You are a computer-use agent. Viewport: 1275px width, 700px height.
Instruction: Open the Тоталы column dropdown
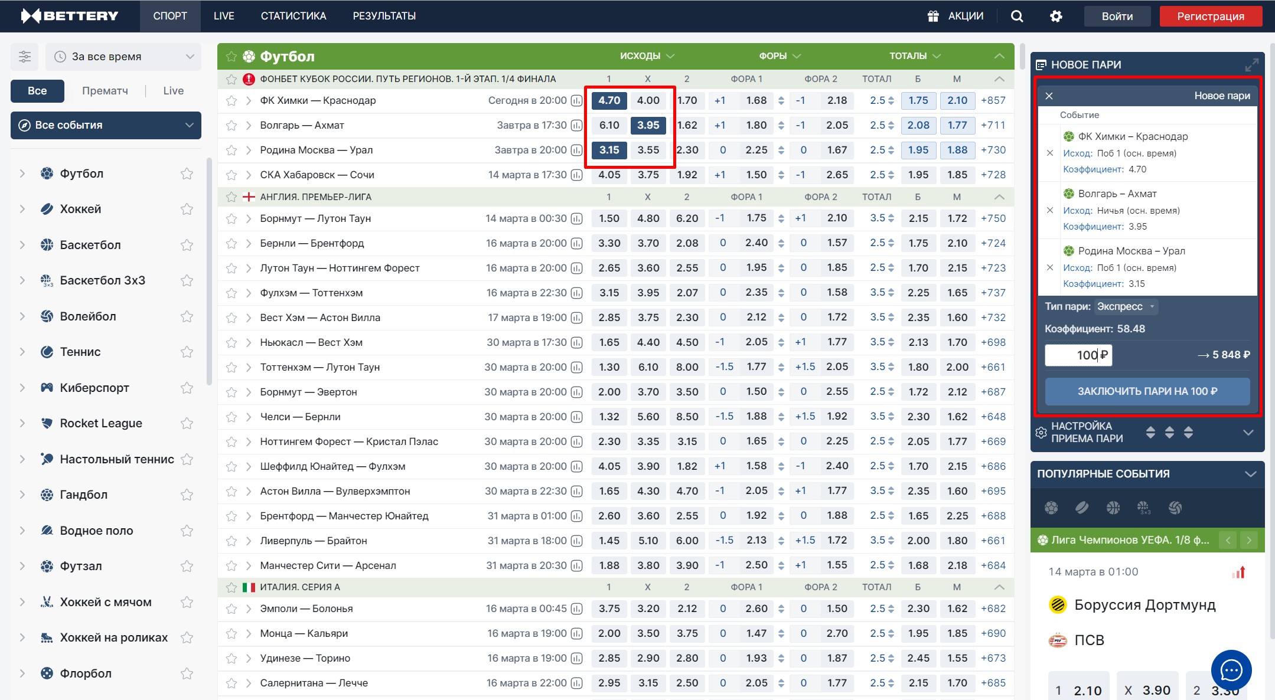(x=915, y=56)
